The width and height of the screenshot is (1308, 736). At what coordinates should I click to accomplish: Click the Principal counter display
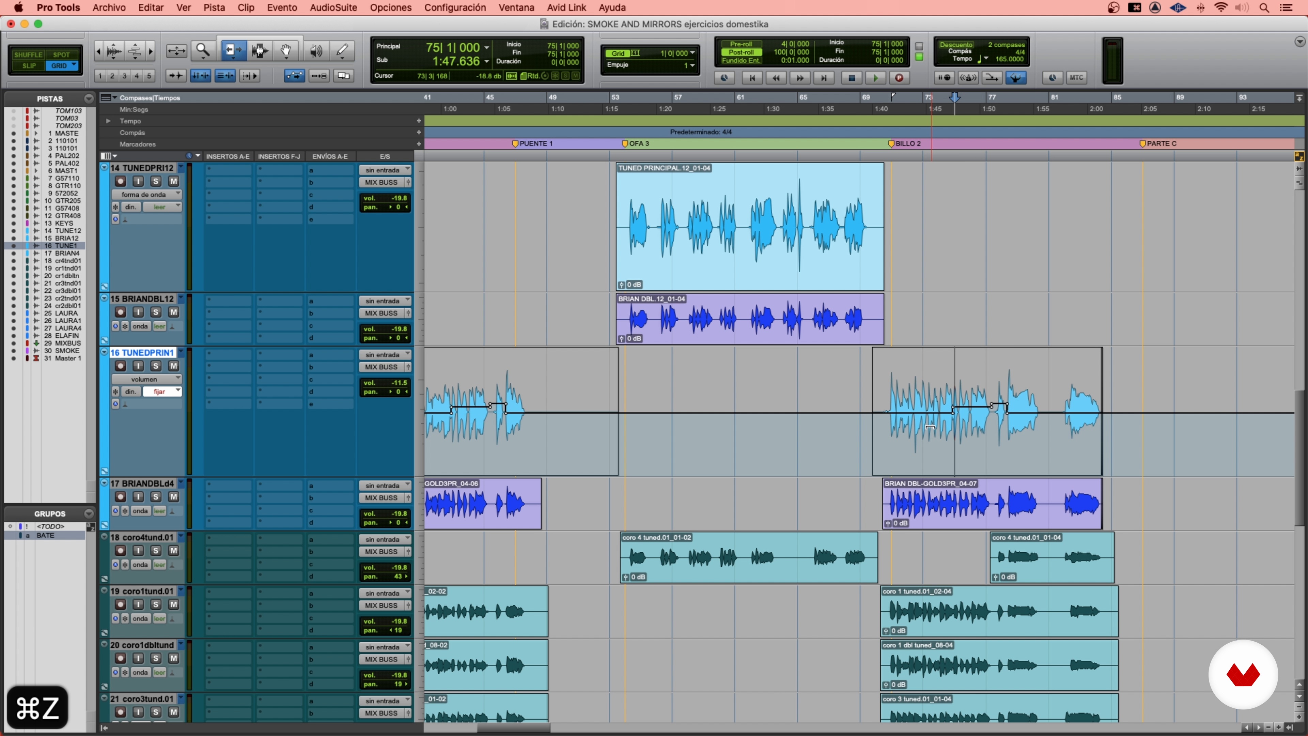(453, 47)
